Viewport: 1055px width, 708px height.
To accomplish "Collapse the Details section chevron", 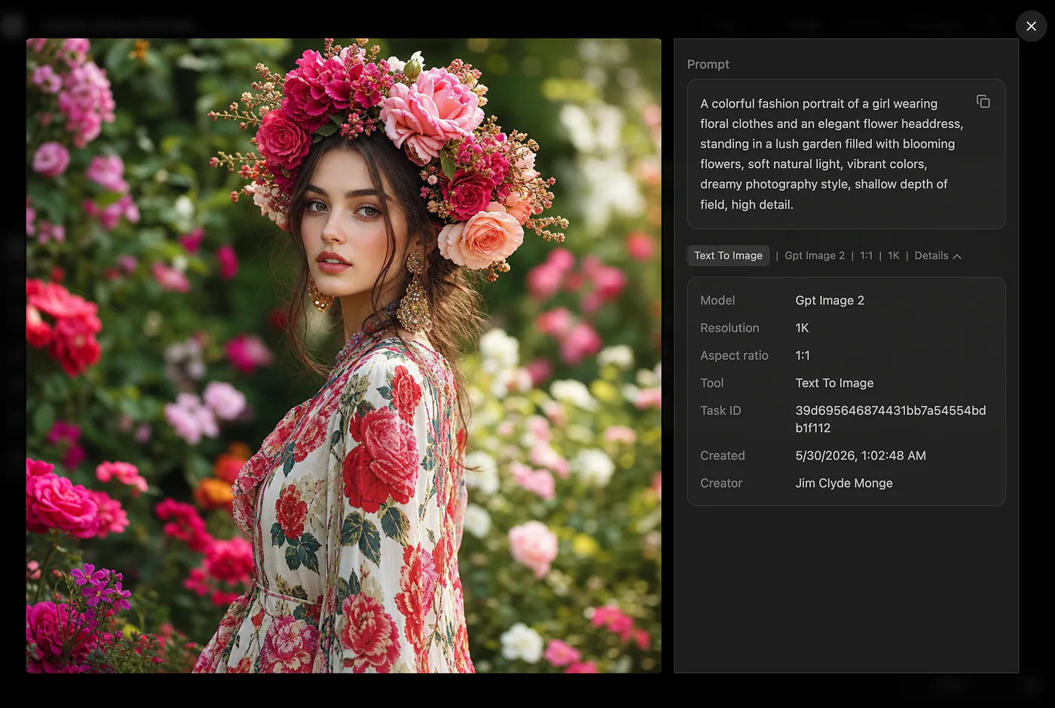I will pyautogui.click(x=957, y=256).
